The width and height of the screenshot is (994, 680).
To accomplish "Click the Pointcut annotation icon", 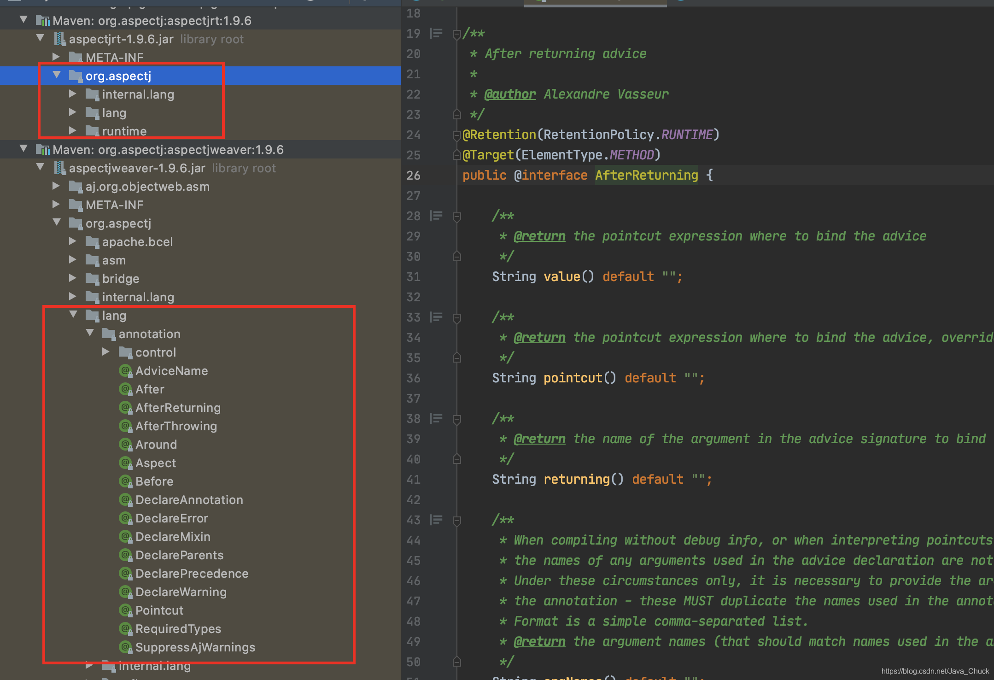I will (125, 610).
